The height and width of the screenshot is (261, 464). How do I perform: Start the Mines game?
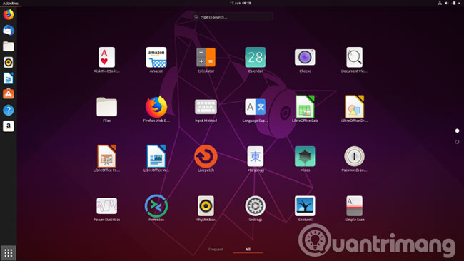305,156
